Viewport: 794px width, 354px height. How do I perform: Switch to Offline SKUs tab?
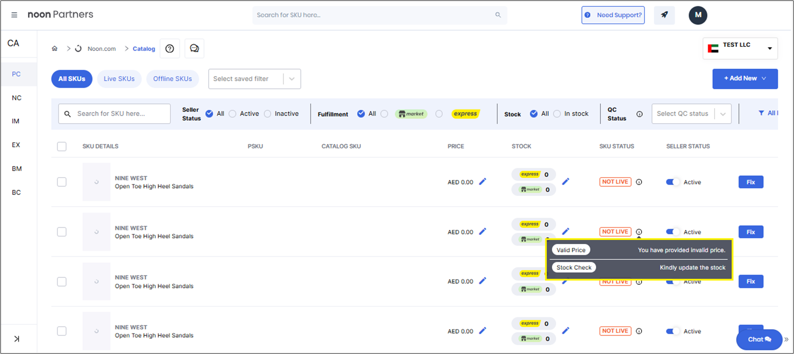pyautogui.click(x=173, y=79)
